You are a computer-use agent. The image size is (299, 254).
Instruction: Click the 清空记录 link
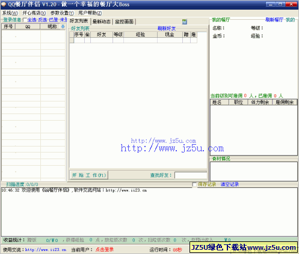(230, 184)
